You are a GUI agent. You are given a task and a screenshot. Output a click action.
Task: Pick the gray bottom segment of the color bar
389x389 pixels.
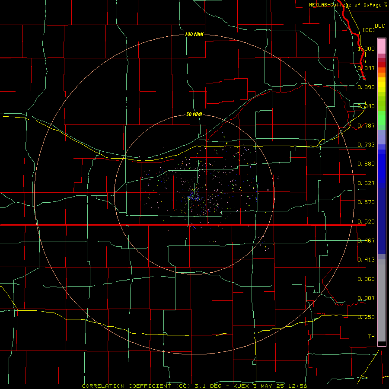point(382,300)
